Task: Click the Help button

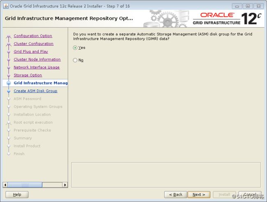Action: pyautogui.click(x=17, y=195)
